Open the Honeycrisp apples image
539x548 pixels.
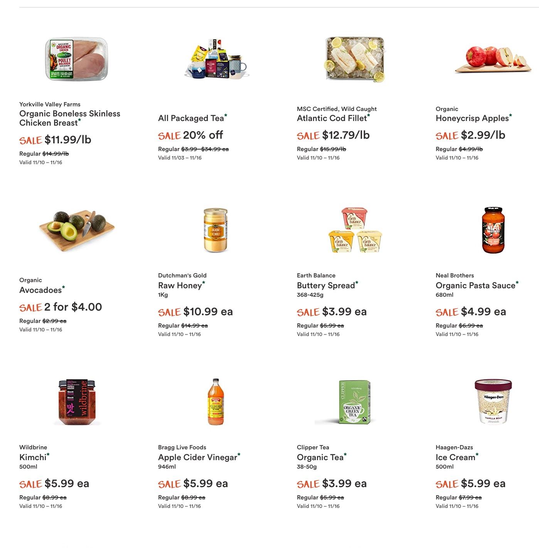pyautogui.click(x=493, y=60)
